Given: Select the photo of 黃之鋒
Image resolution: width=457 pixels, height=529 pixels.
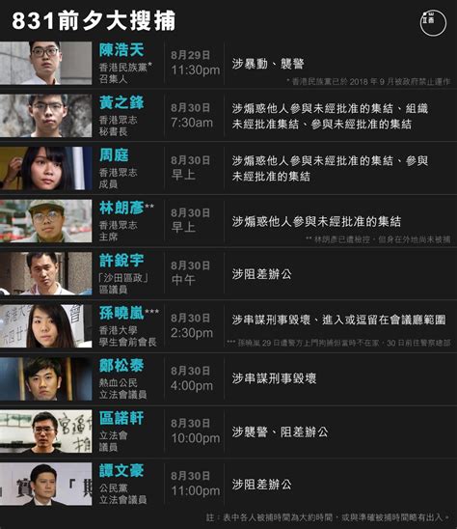Looking at the screenshot, I should pos(46,116).
